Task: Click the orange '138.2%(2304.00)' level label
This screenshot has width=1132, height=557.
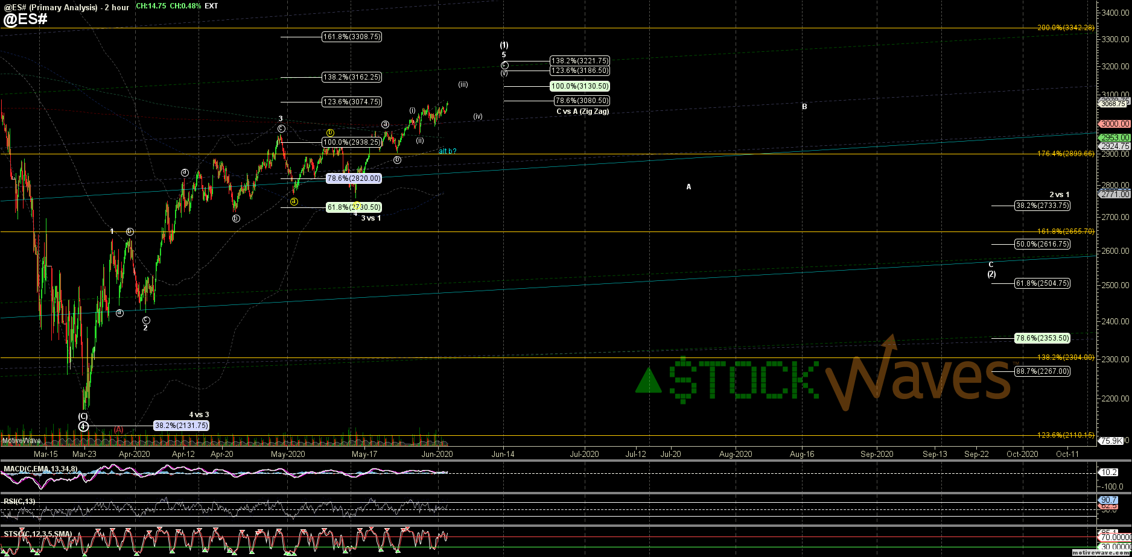Action: [1066, 357]
